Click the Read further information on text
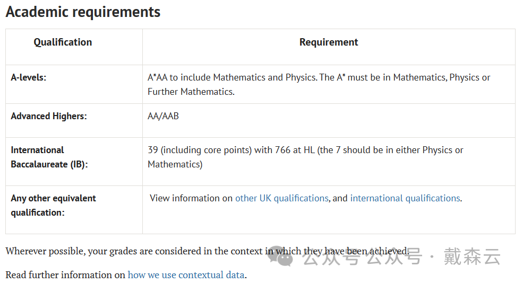 [x=65, y=275]
